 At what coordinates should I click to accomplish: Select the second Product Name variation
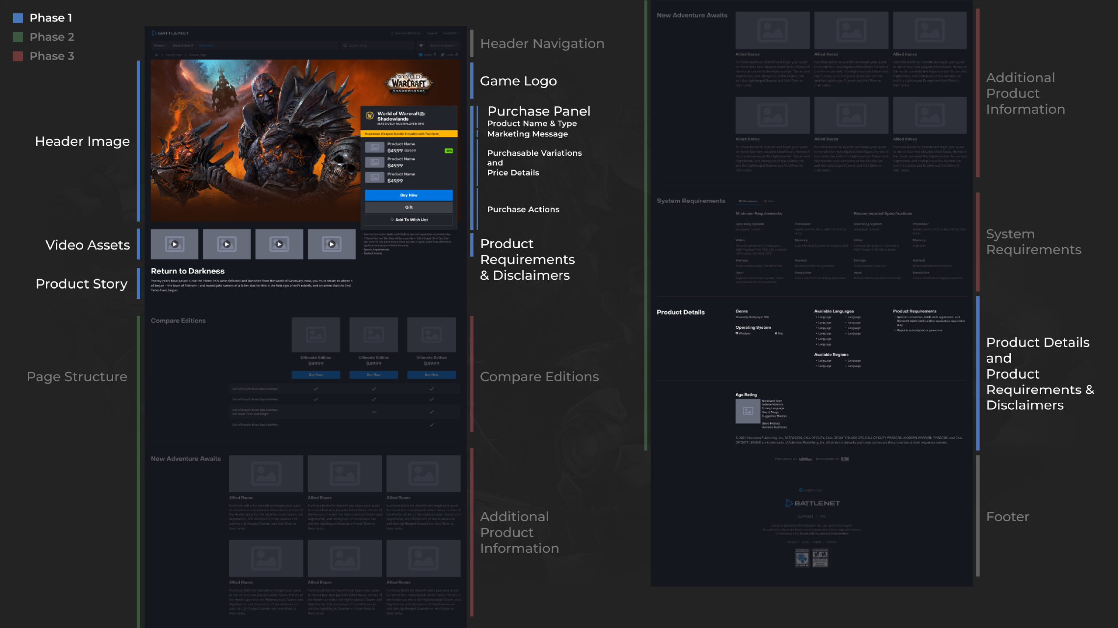click(409, 162)
